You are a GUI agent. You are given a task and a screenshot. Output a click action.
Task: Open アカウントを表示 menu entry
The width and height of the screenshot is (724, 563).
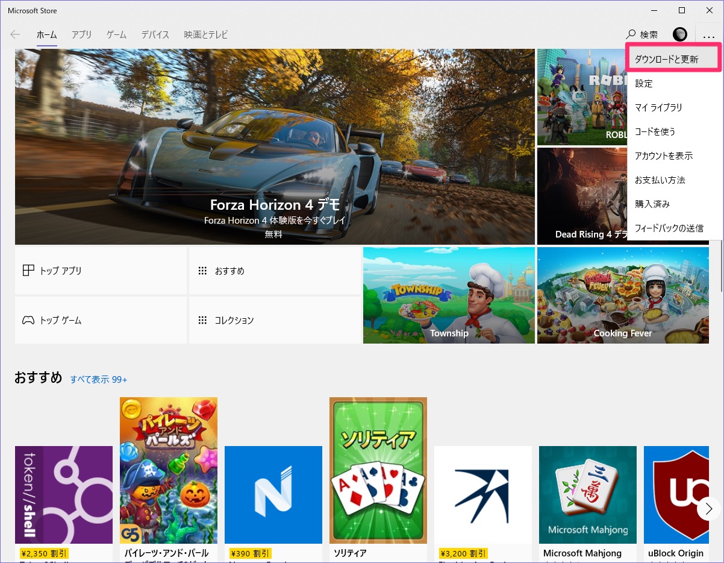point(675,156)
